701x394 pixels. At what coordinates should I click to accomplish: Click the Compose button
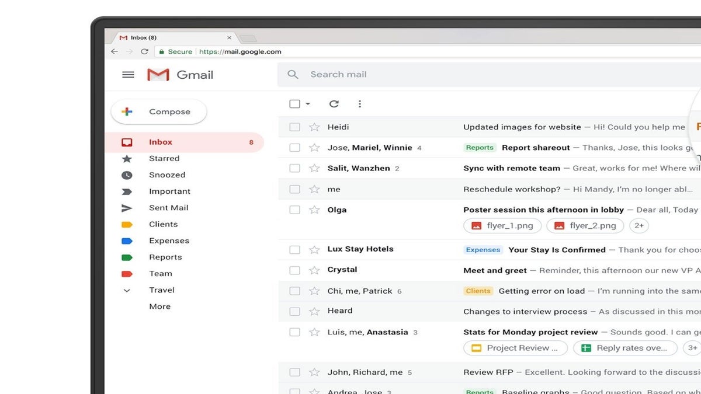[x=159, y=111]
